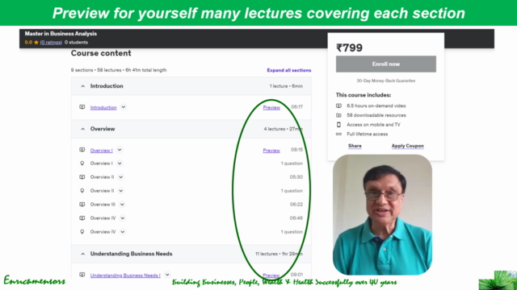Click Overview II duration 05:30

(296, 177)
